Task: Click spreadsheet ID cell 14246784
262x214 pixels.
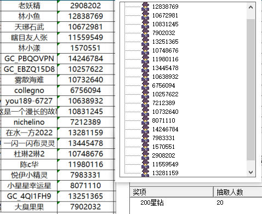Action: (86, 59)
